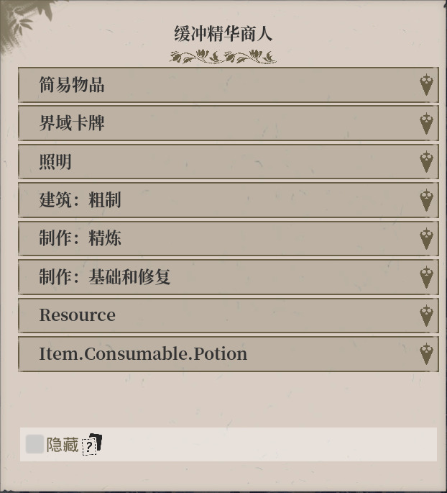
Task: Click the arrow icon on 制作：精炼 row
Action: 426,239
